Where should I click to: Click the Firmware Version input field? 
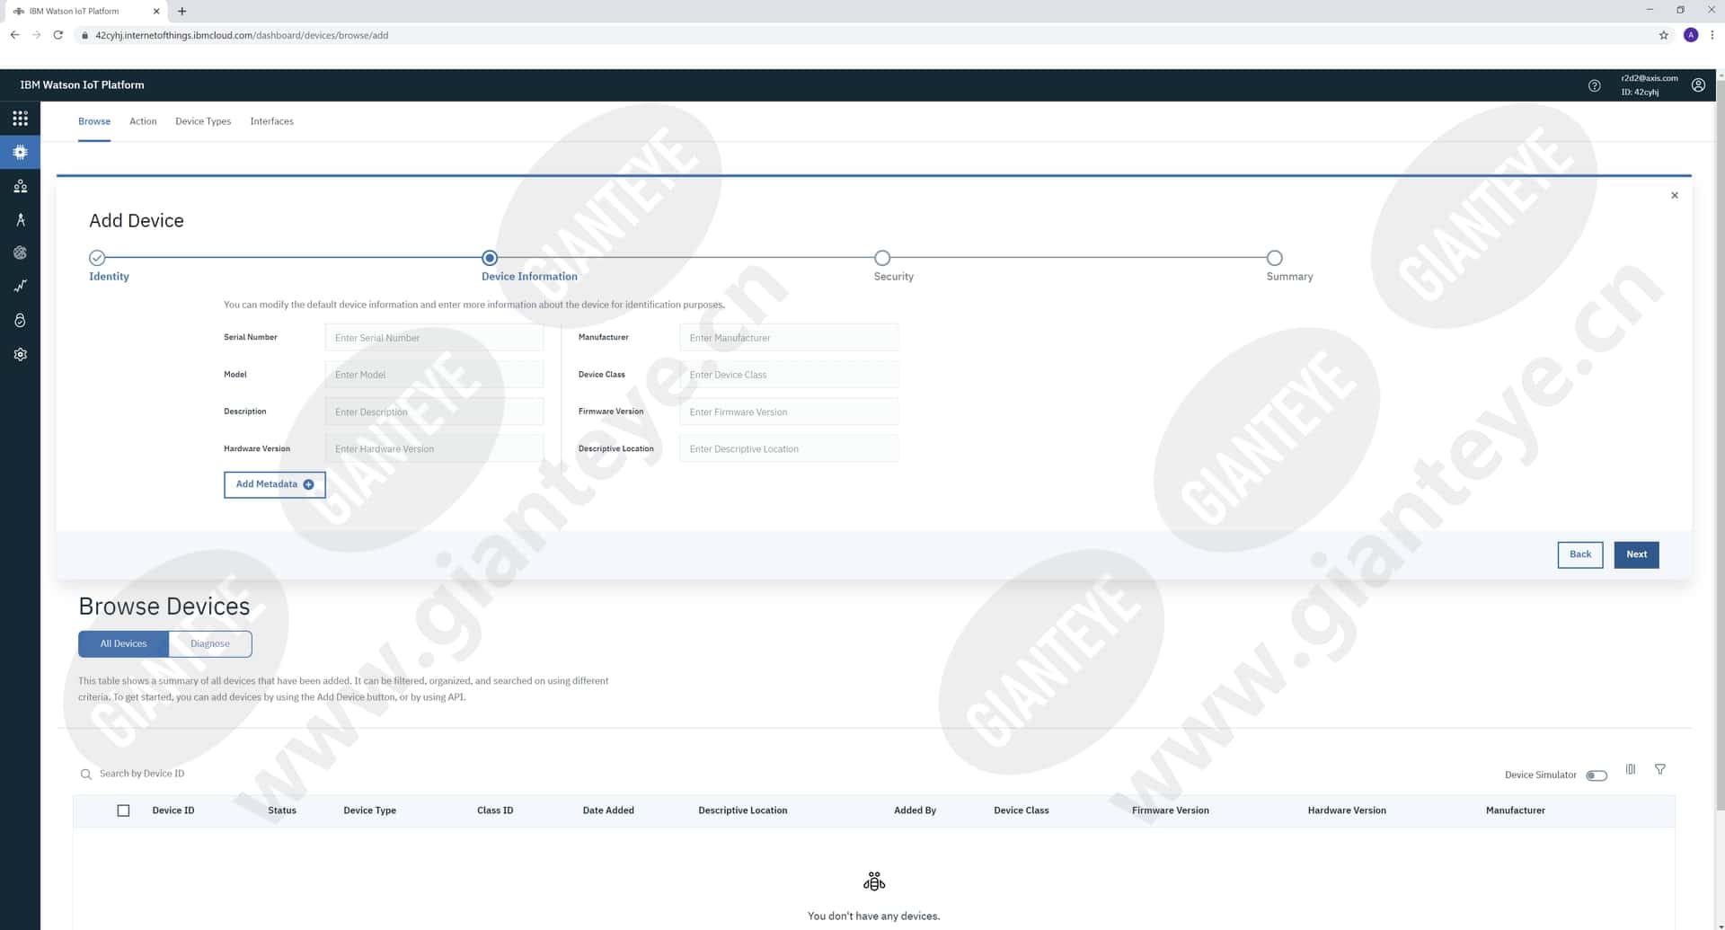789,412
